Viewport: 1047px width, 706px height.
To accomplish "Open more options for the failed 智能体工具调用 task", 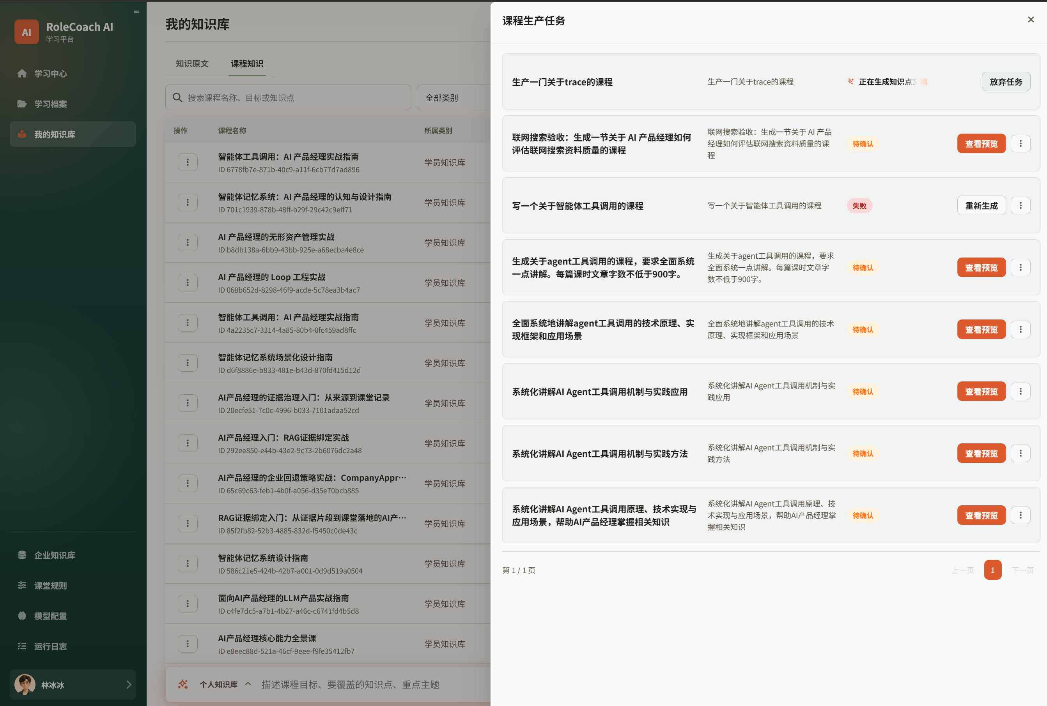I will pos(1020,206).
